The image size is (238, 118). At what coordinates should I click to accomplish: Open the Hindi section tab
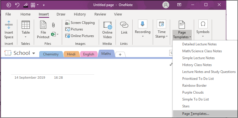point(71,54)
